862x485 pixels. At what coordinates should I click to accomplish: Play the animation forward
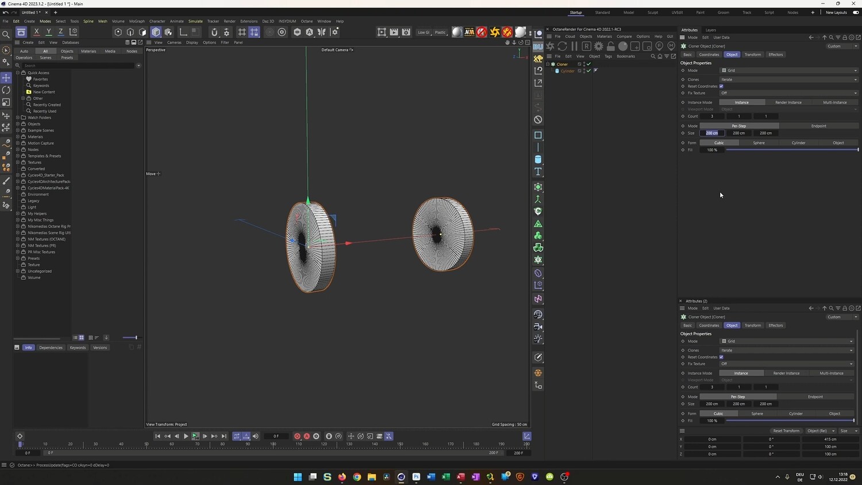pos(186,436)
